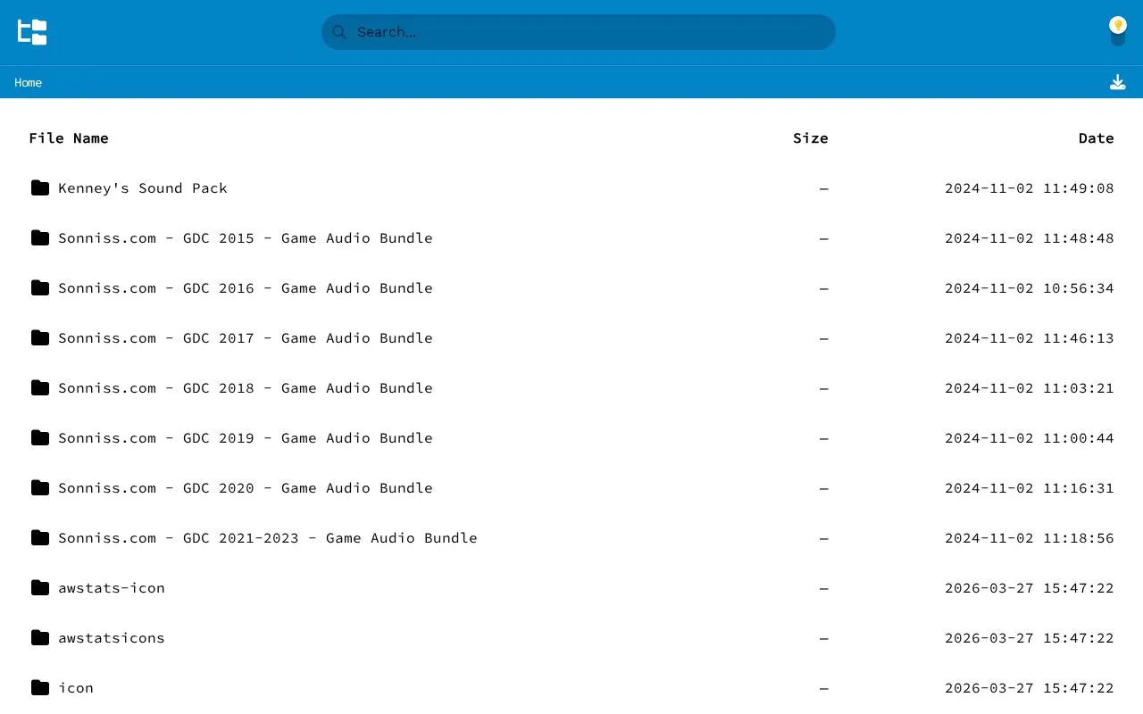
Task: Click date 2024-11-02 11:03:21
Action: tap(1030, 388)
